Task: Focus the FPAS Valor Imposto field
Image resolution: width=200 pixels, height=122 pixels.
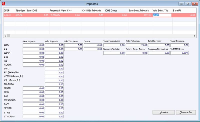Action: 54,92
